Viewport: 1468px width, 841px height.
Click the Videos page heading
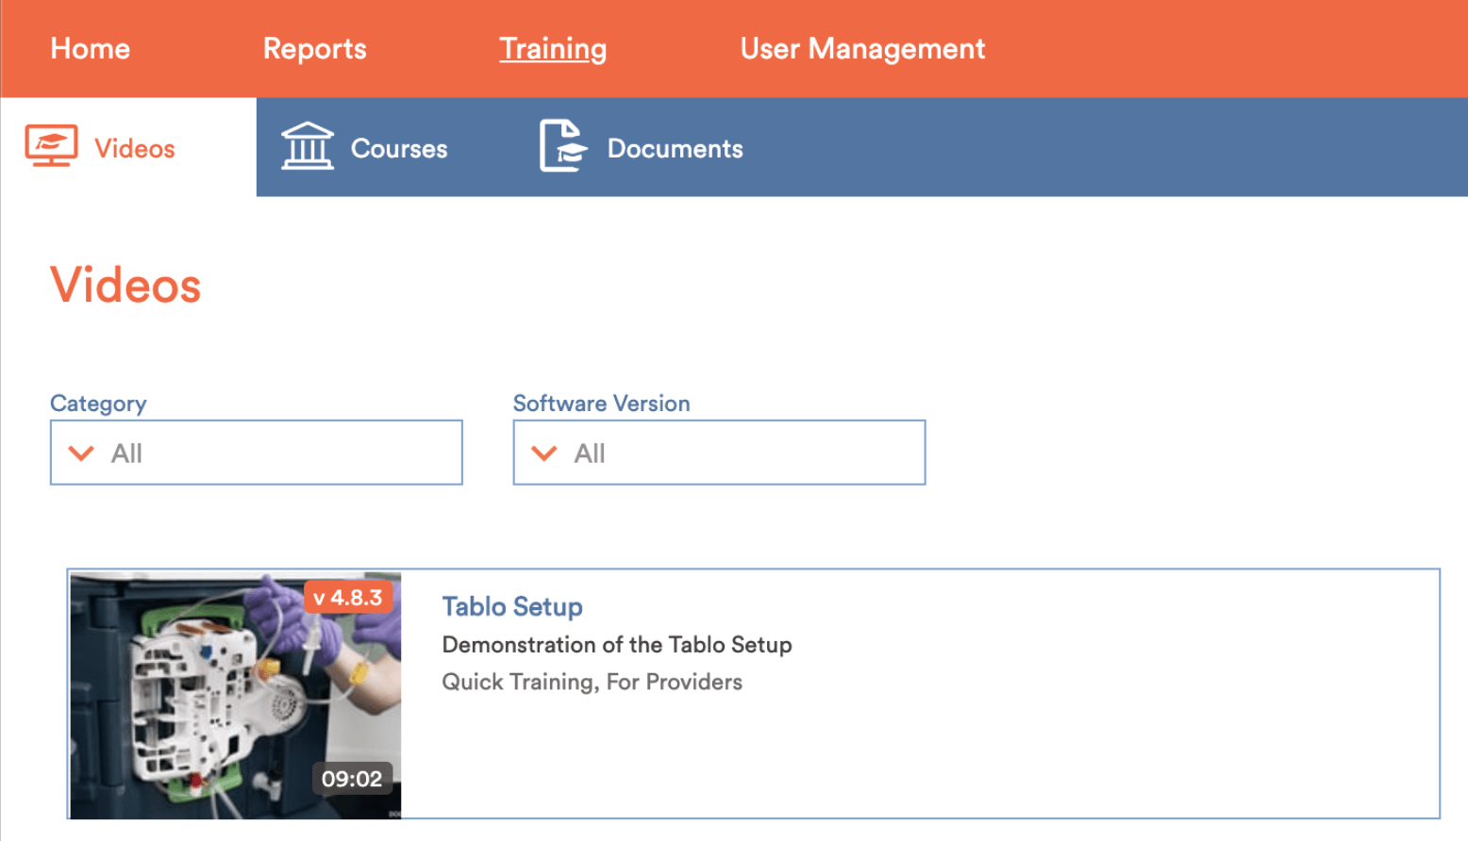pyautogui.click(x=125, y=285)
